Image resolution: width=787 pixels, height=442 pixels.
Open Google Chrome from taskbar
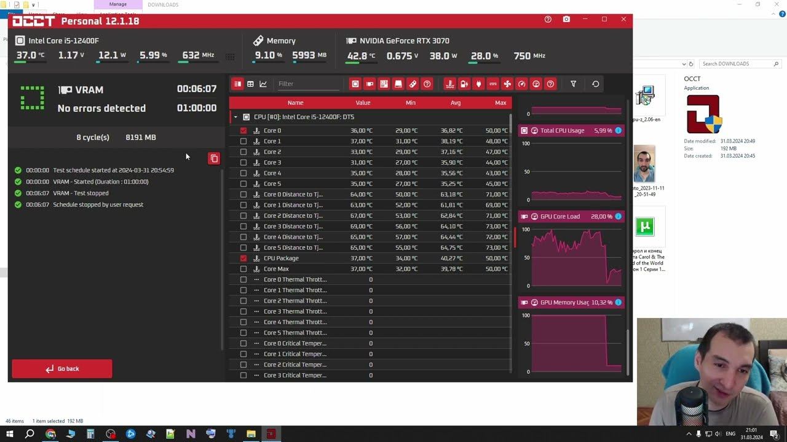50,434
